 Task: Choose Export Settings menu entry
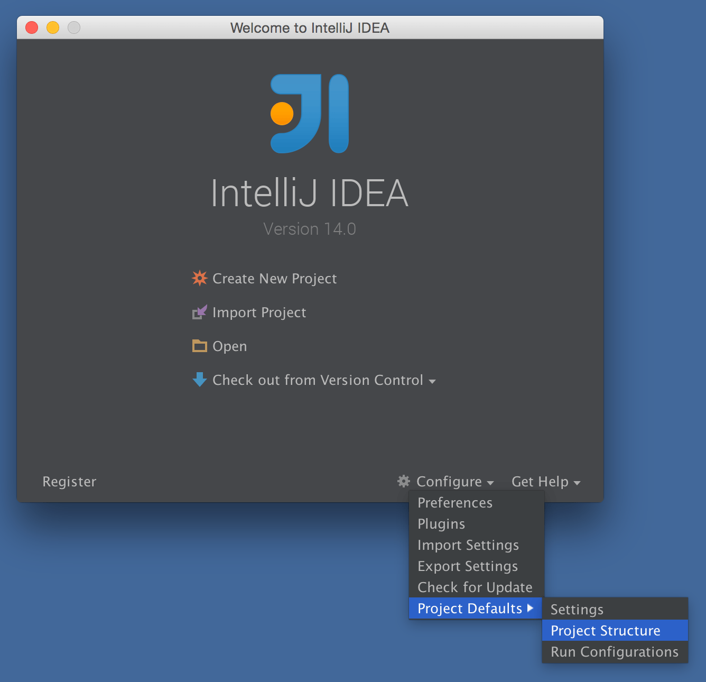pyautogui.click(x=477, y=566)
